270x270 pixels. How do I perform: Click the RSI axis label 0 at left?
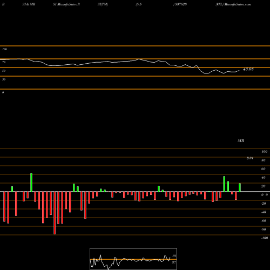(3, 92)
